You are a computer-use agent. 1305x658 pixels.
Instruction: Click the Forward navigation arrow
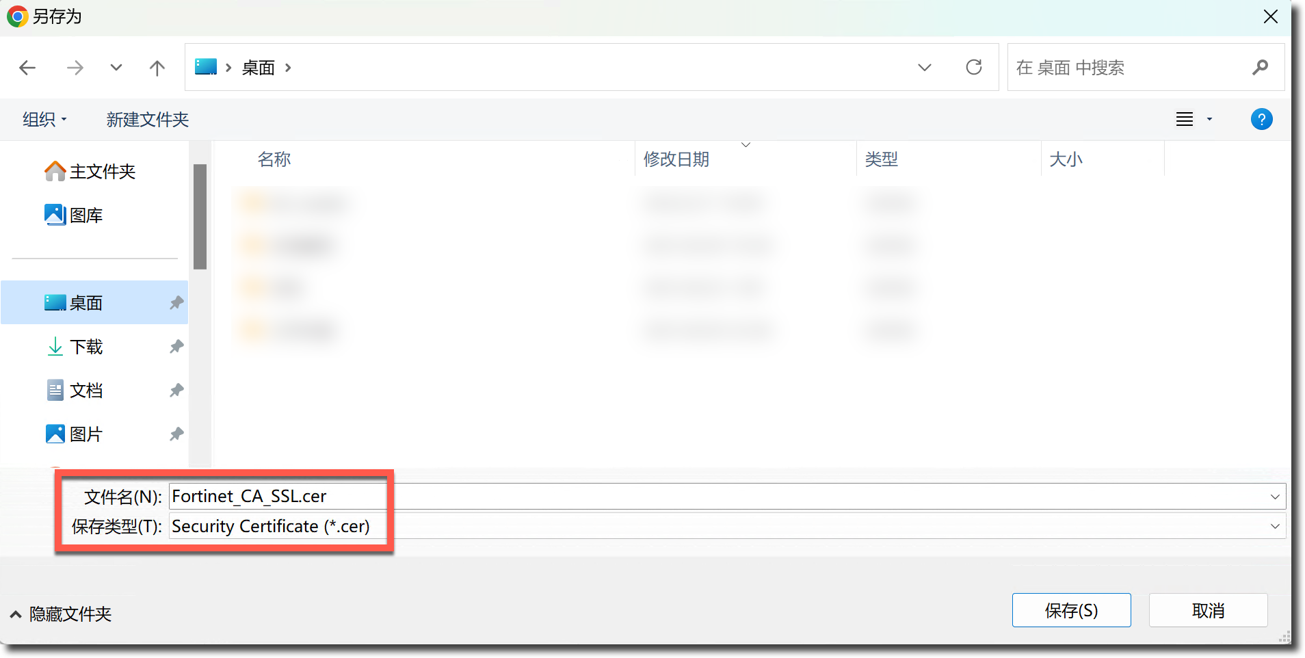click(x=75, y=68)
